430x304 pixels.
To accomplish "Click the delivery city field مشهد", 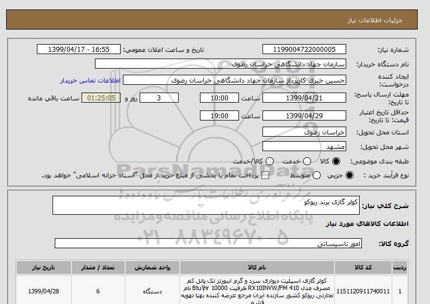I will (304, 147).
